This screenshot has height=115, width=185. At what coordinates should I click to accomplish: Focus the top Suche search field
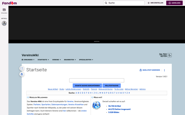[124, 3]
